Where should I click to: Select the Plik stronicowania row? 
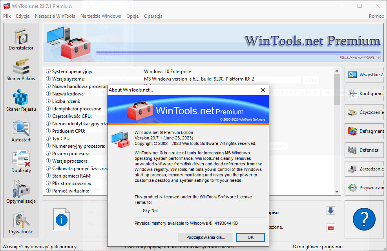coord(76,183)
